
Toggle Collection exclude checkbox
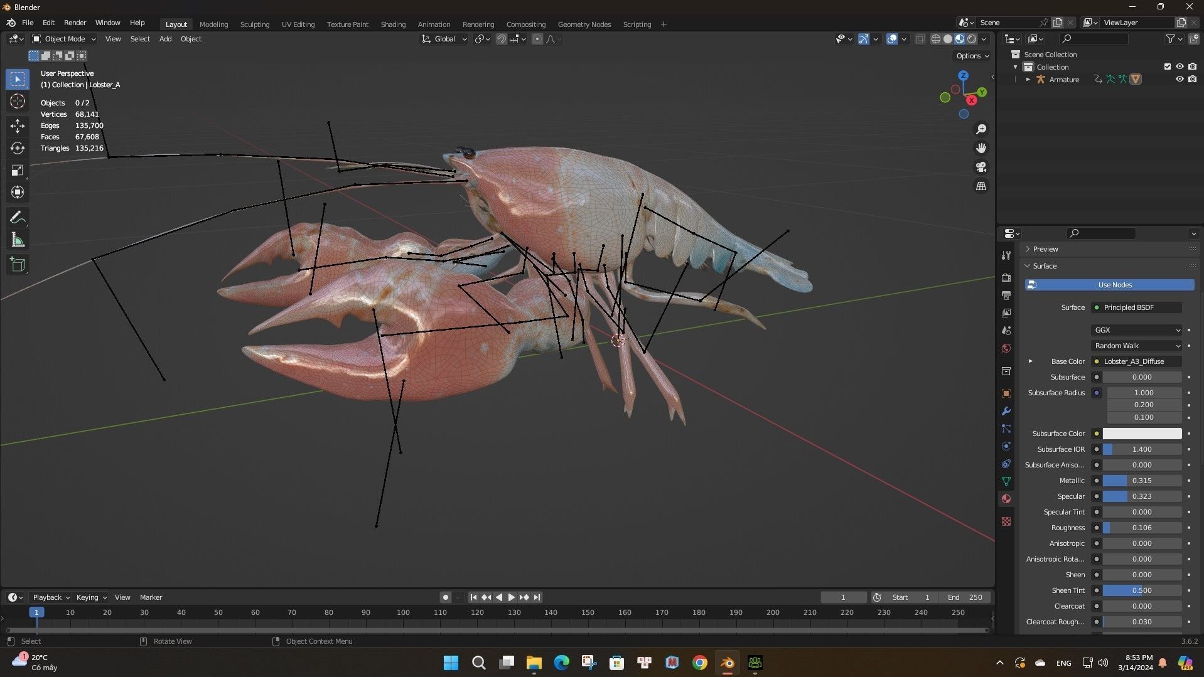[x=1168, y=67]
